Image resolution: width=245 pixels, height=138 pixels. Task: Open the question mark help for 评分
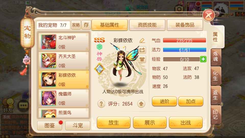click(x=101, y=104)
